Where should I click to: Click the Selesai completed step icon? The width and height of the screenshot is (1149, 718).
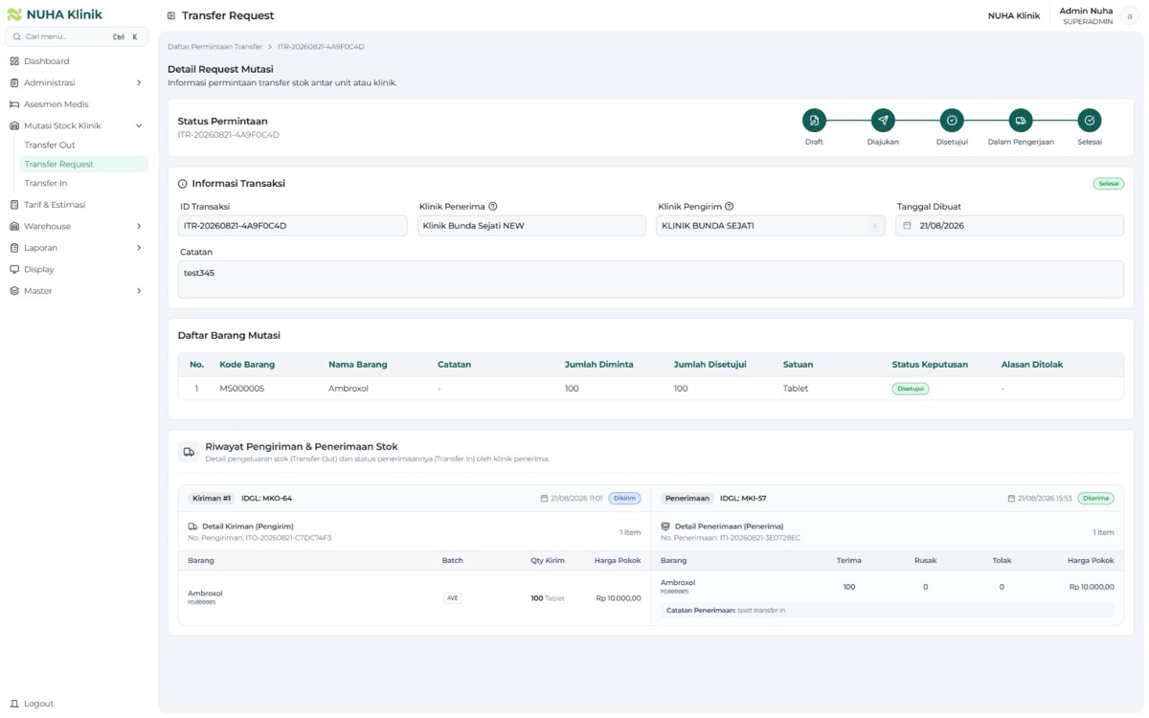tap(1090, 121)
